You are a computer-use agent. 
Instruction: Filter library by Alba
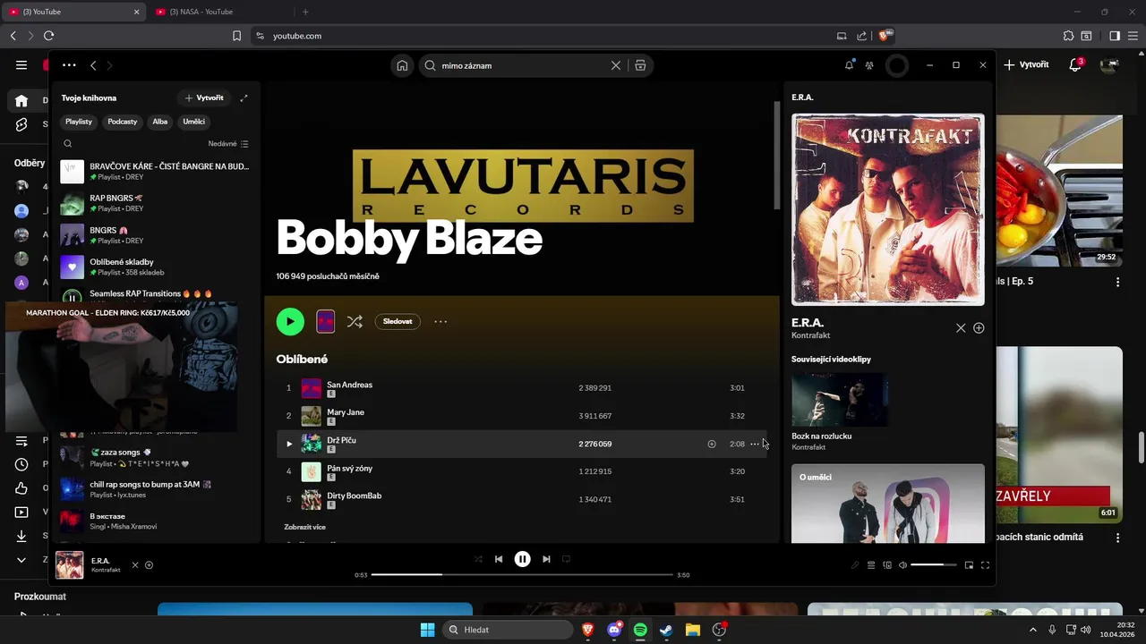(160, 122)
